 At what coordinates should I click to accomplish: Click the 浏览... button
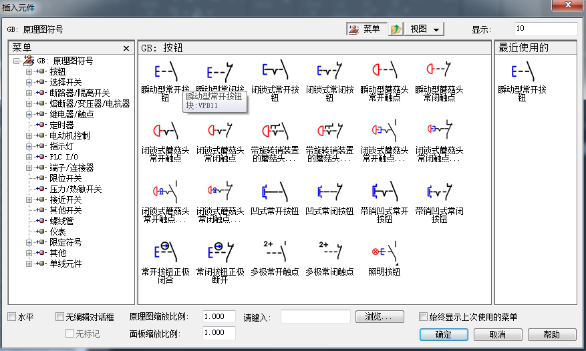pyautogui.click(x=380, y=316)
